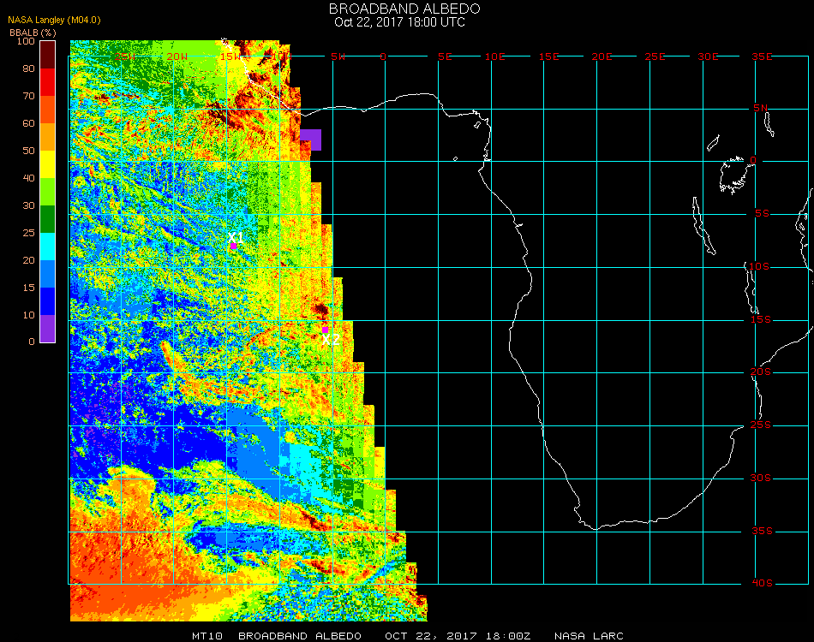This screenshot has width=814, height=642.
Task: Click the "20W" longitude label
Action: coord(177,56)
